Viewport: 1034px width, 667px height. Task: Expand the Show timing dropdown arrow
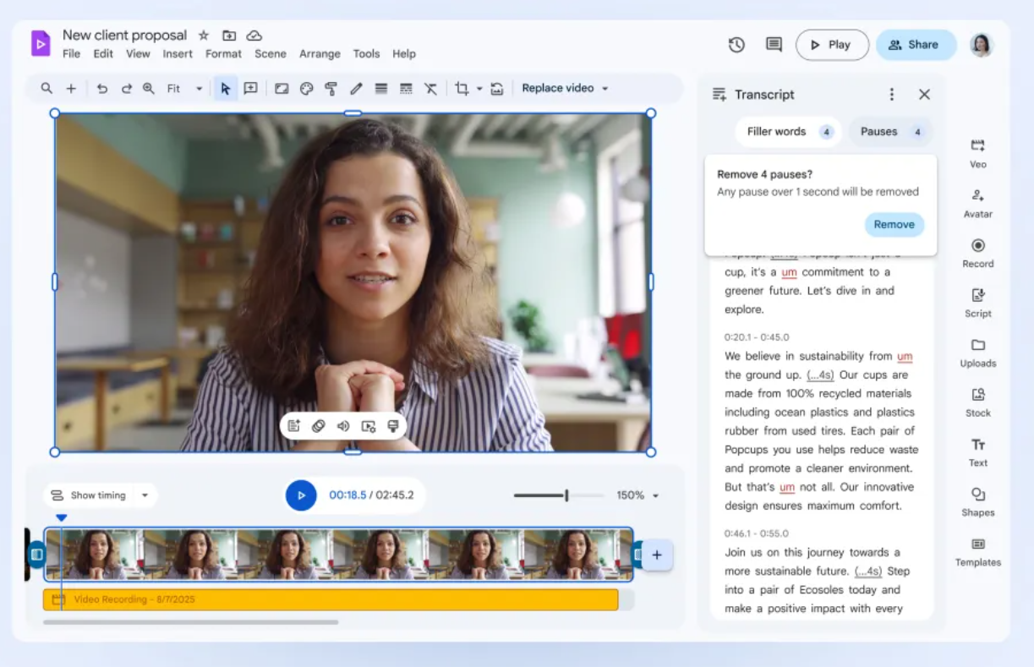[145, 495]
